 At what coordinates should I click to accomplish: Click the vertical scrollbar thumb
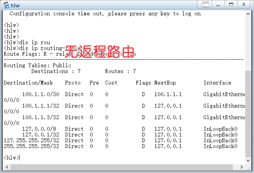point(248,113)
